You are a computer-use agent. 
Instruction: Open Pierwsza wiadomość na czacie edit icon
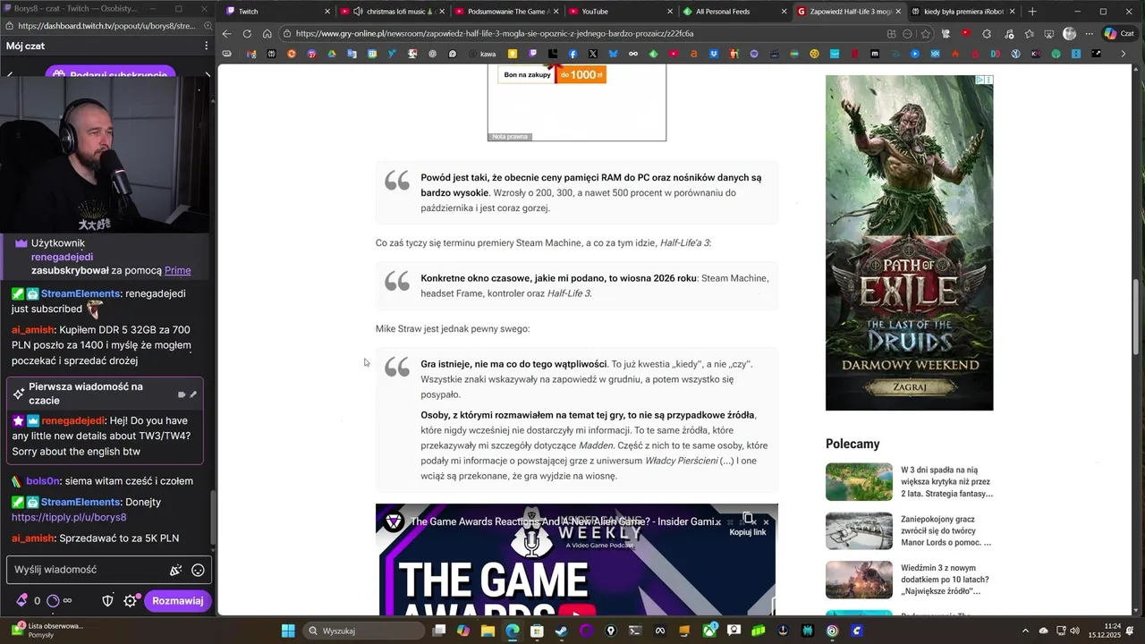point(193,394)
